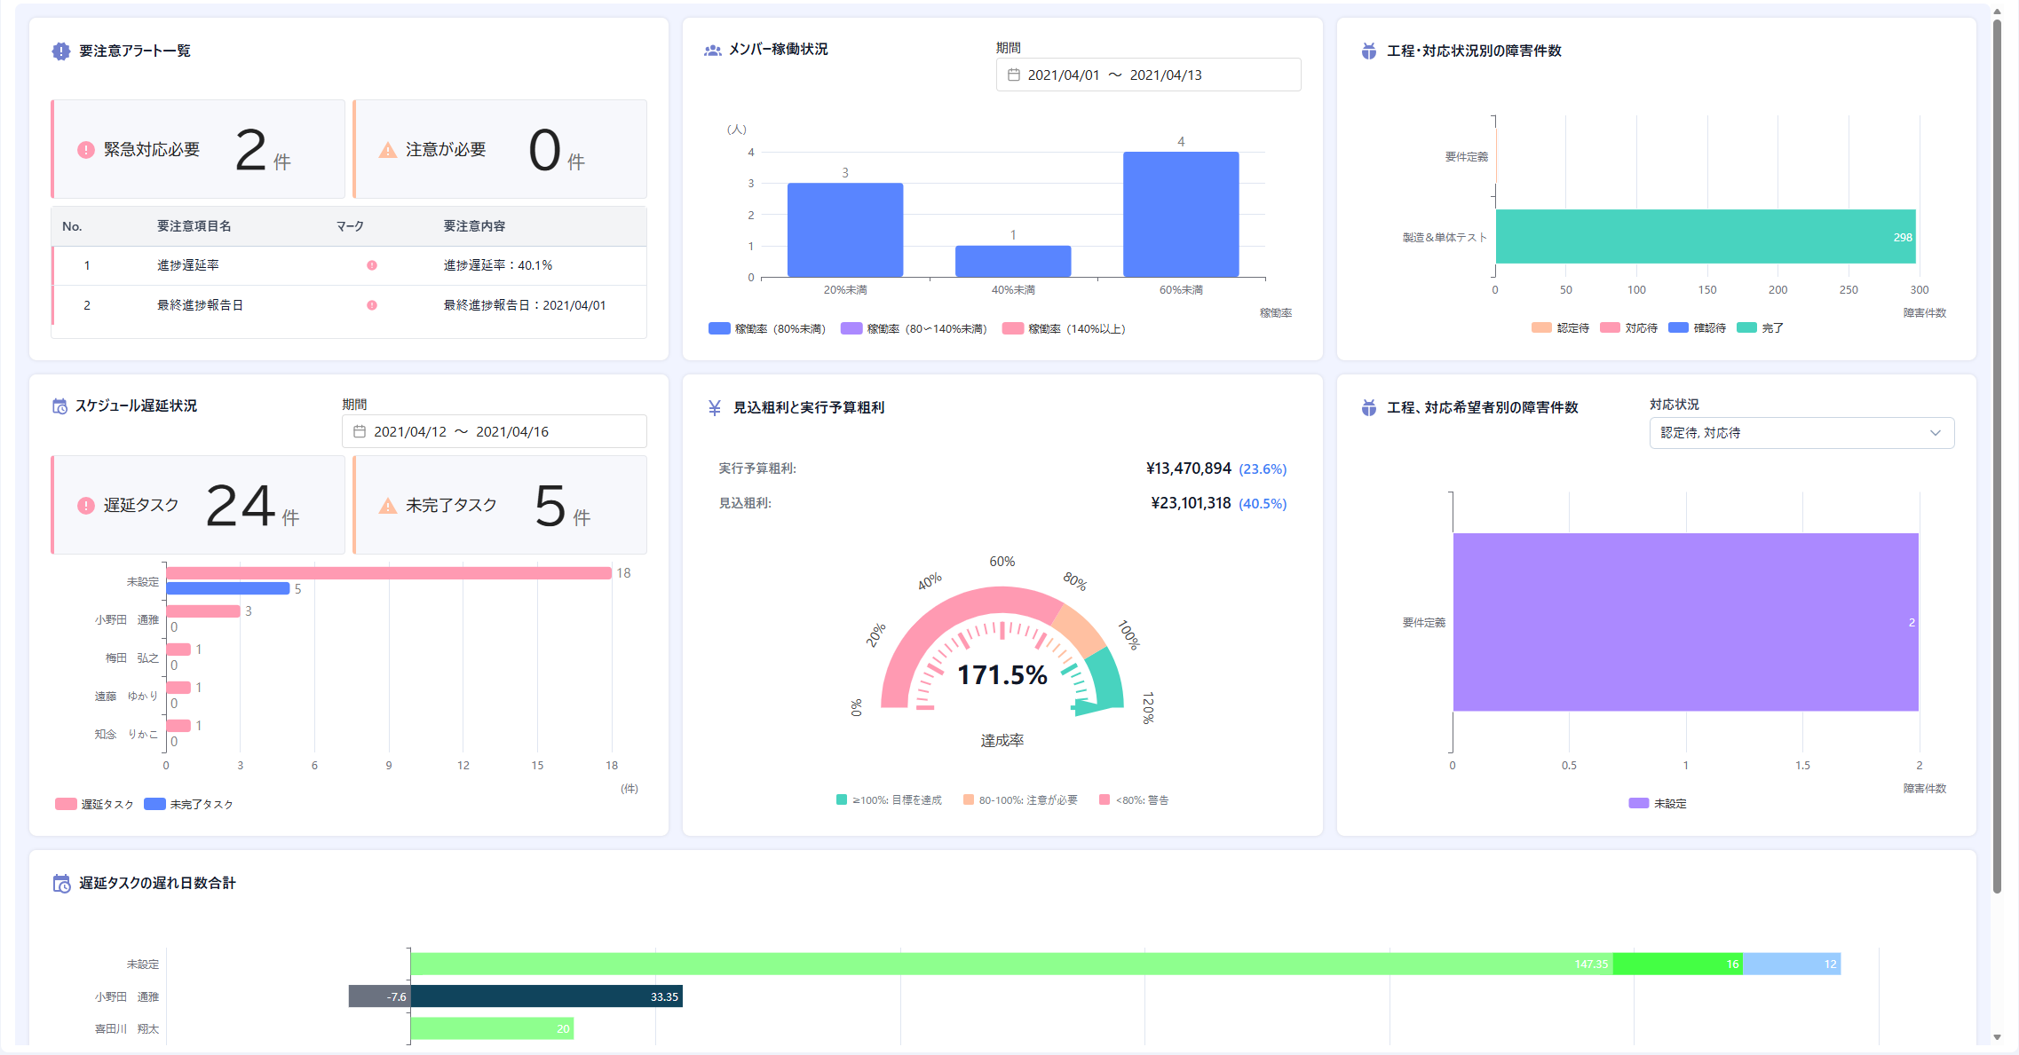This screenshot has width=2019, height=1055.
Task: Click the schedule delay calendar-clock icon
Action: click(x=59, y=406)
